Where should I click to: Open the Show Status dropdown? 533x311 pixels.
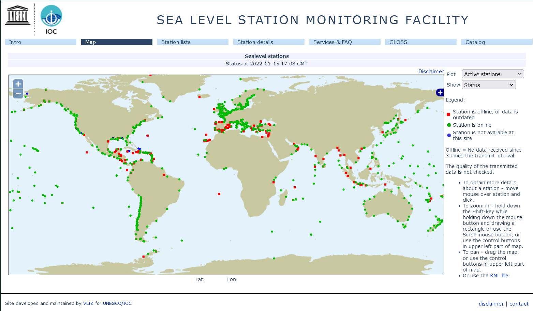[x=489, y=85]
